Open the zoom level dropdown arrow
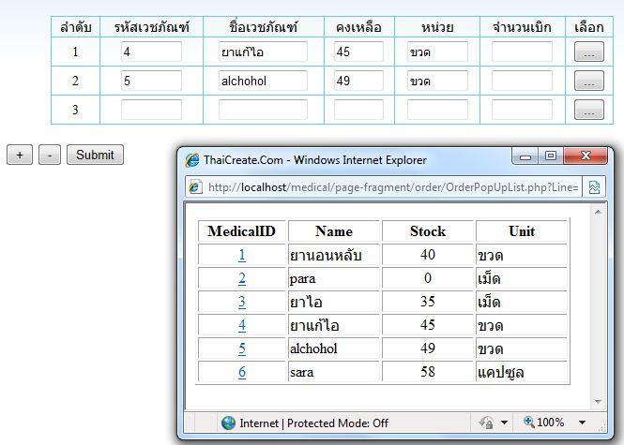Viewport: 624px width, 445px height. [x=582, y=423]
